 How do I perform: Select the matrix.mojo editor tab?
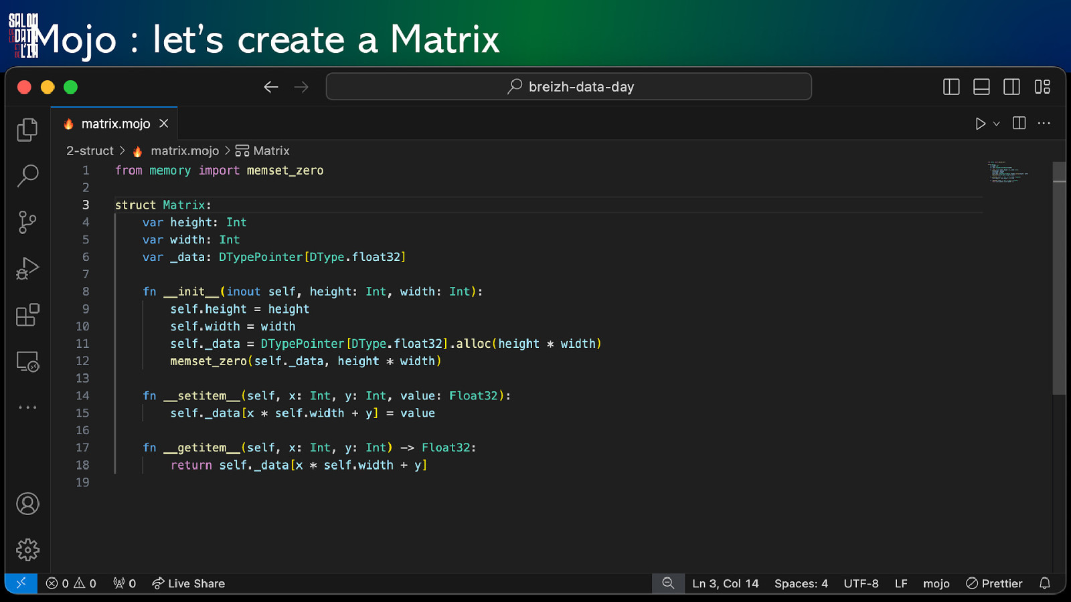(116, 124)
